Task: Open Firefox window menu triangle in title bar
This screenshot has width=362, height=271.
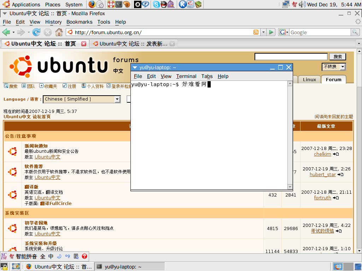Action: click(x=4, y=14)
